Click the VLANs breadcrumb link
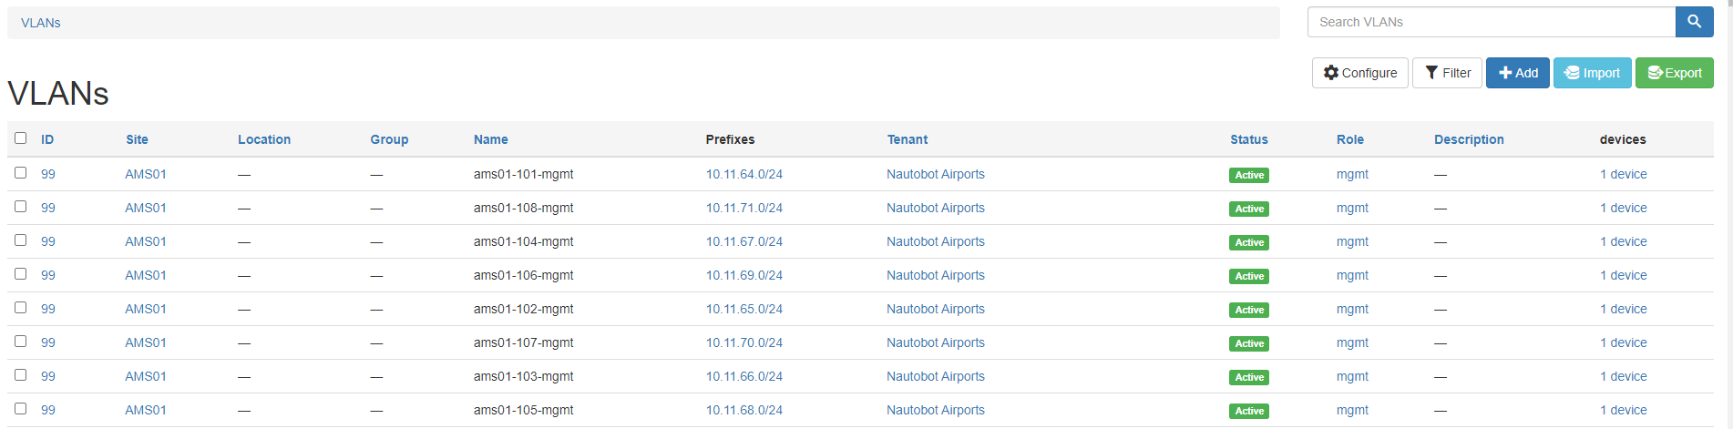This screenshot has width=1733, height=429. click(41, 23)
